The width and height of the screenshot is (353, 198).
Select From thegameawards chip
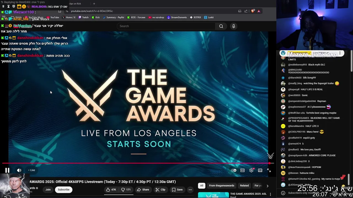pyautogui.click(x=221, y=186)
